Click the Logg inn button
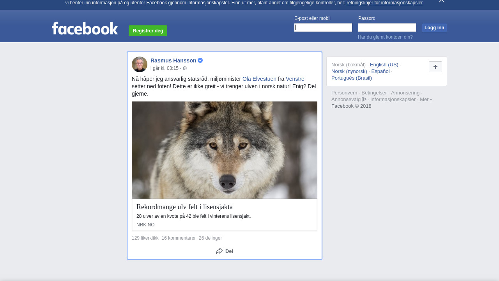 [434, 28]
